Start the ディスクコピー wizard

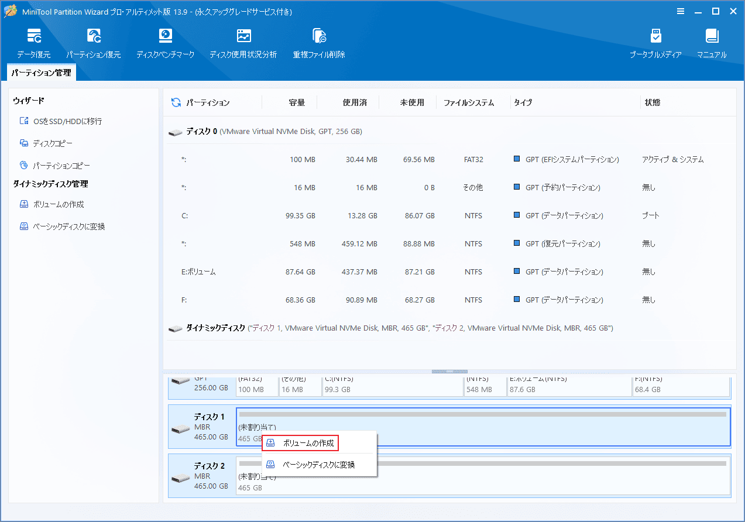[53, 143]
